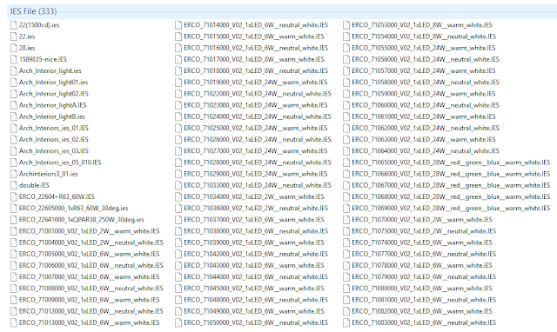Click the icon next to Arch_Interior_lightB.ies
Image resolution: width=557 pixels, height=332 pixels.
pos(14,116)
